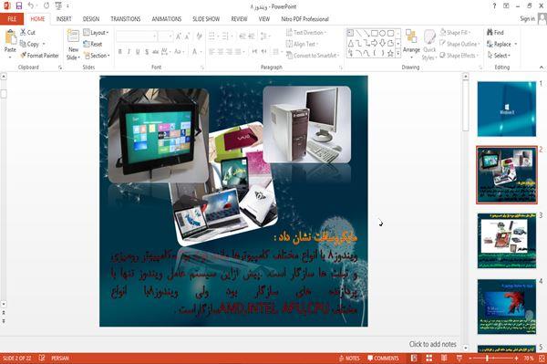This screenshot has width=547, height=364.
Task: Open the Shape Outline dropdown
Action: (459, 44)
